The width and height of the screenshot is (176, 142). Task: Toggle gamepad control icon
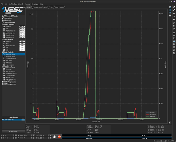174,36
